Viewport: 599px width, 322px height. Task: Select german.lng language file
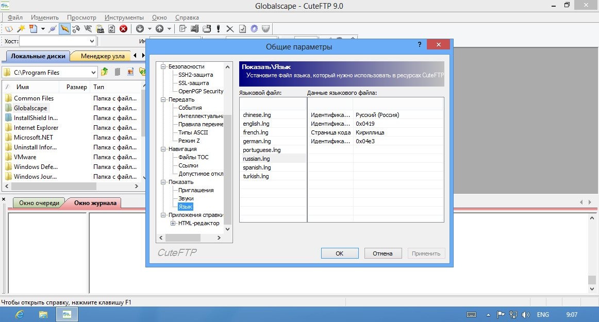(257, 141)
